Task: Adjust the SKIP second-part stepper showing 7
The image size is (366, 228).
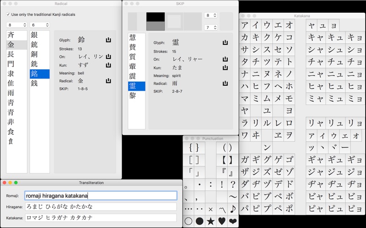Action: [x=210, y=27]
